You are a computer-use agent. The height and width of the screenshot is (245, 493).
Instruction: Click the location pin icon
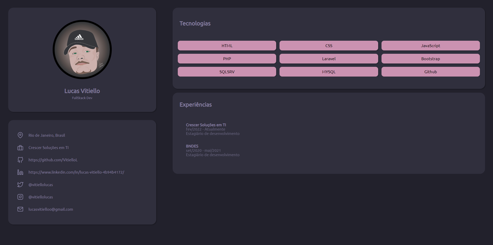(x=20, y=135)
